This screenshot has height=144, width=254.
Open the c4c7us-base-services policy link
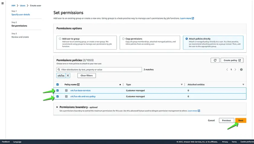coord(80,91)
